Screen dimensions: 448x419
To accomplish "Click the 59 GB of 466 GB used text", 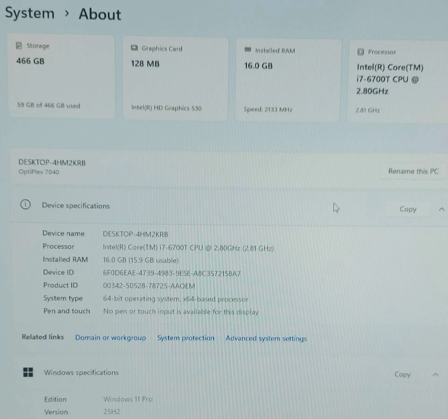I will point(49,105).
